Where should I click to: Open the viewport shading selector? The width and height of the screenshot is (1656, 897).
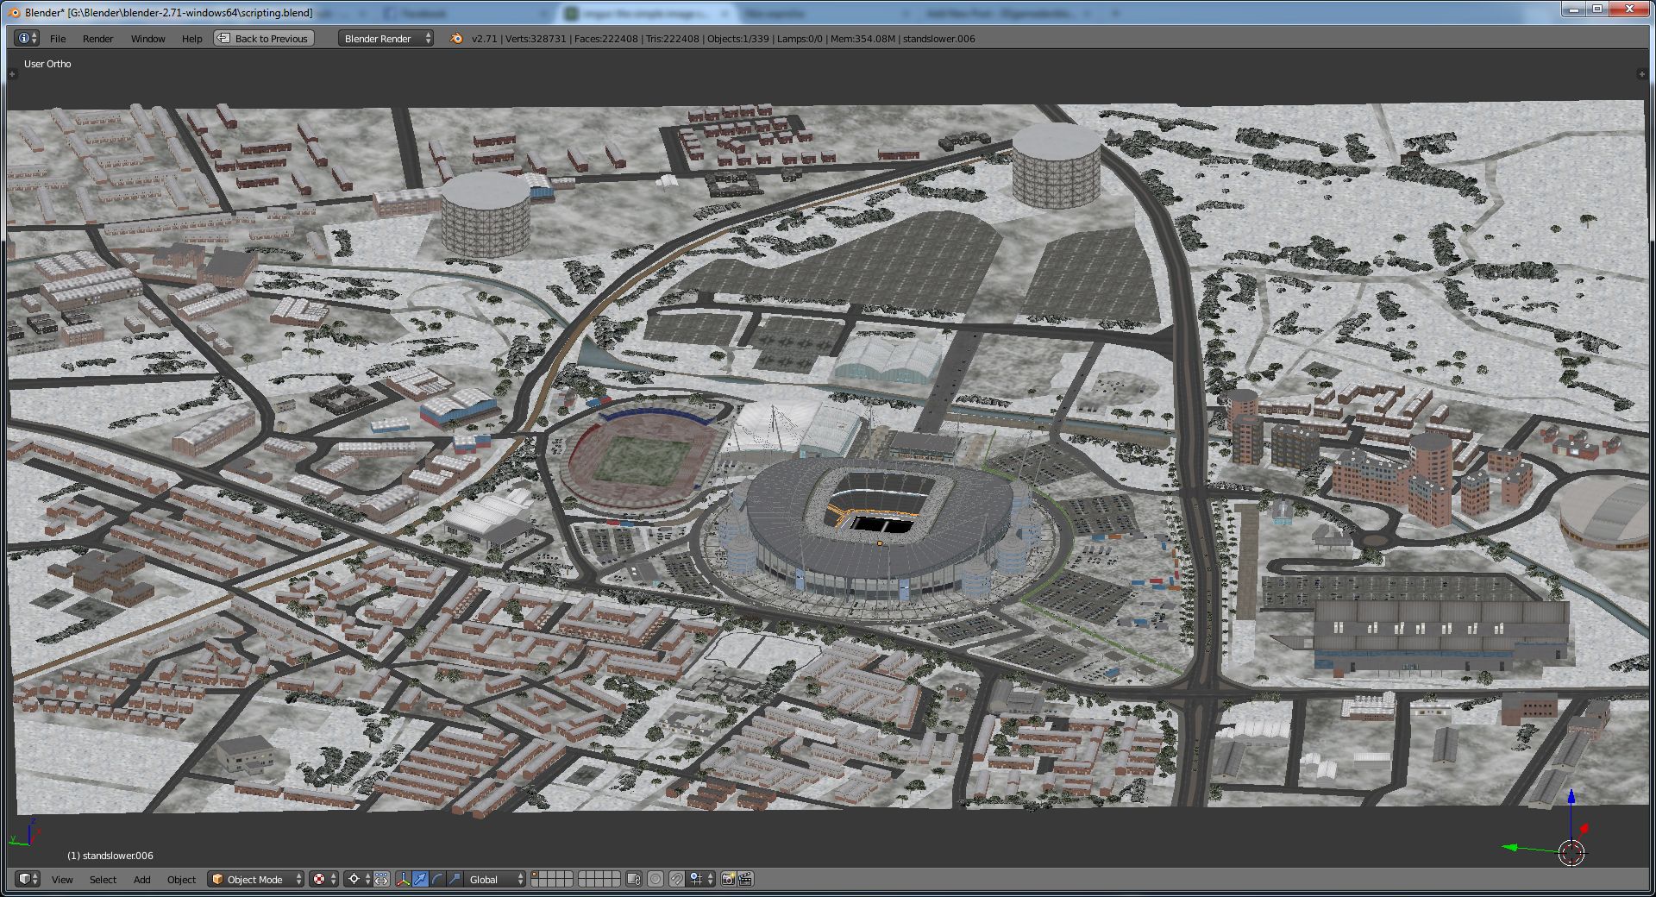[323, 879]
